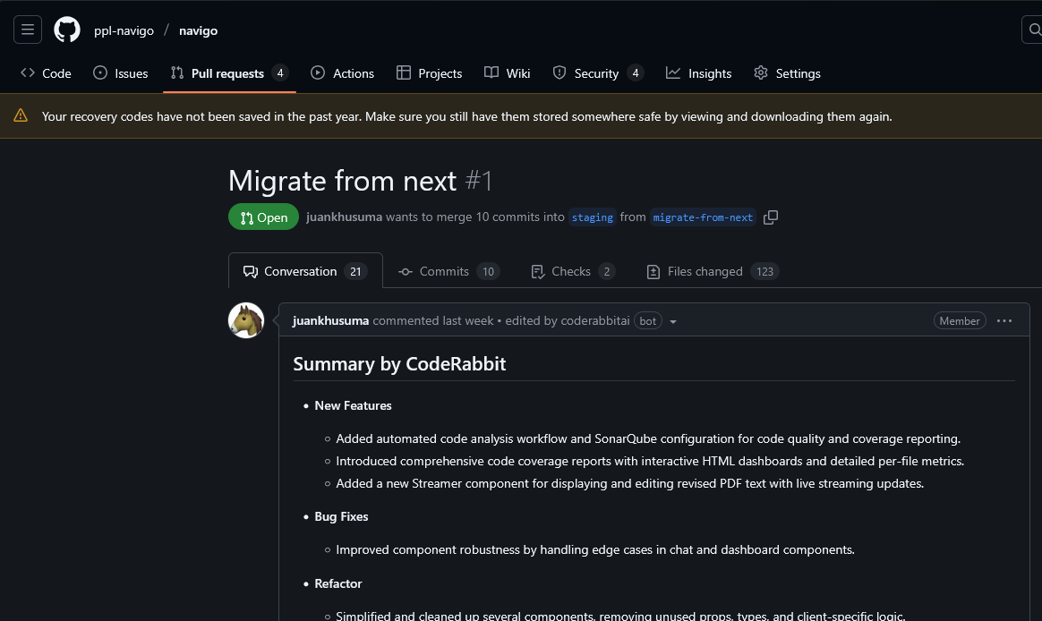The height and width of the screenshot is (621, 1042).
Task: Open the comment's three-dot options menu
Action: (1004, 321)
